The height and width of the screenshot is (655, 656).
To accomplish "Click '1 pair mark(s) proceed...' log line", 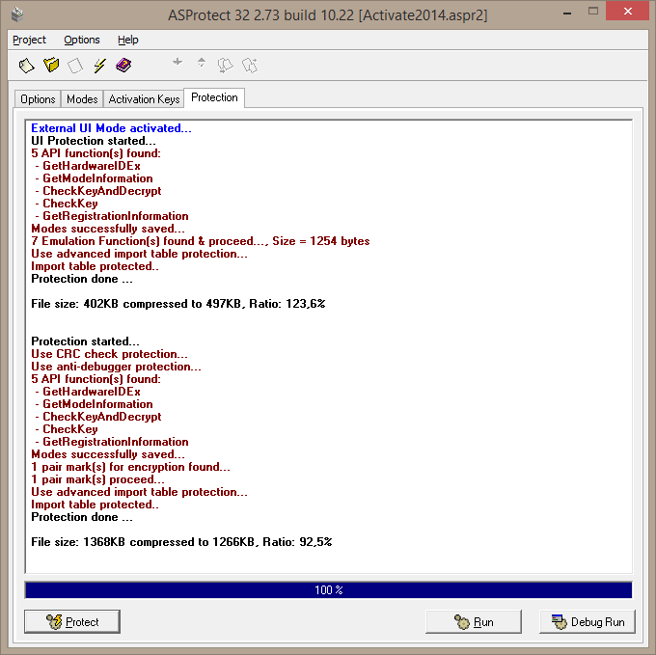I will pos(97,479).
